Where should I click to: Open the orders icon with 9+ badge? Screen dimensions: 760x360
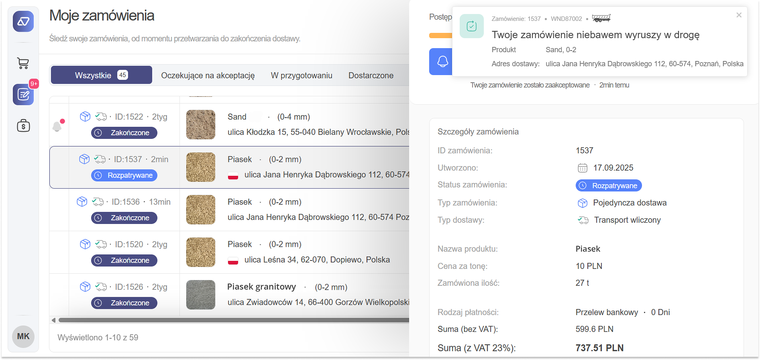click(23, 95)
